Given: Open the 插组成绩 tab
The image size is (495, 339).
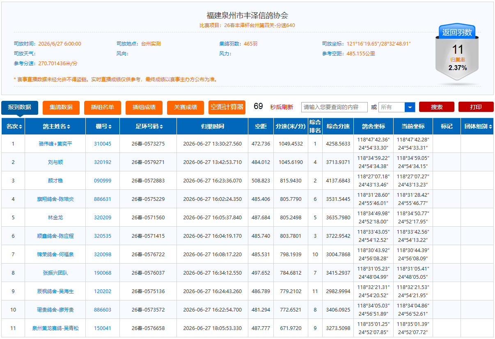Looking at the screenshot, I should coord(144,107).
